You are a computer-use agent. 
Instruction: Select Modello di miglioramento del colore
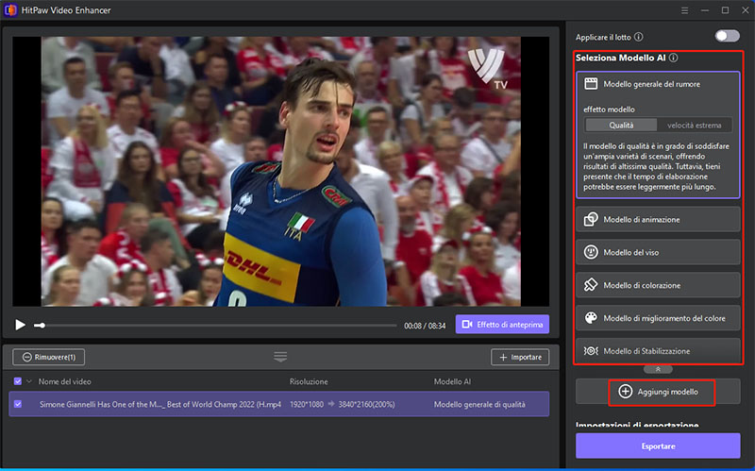coord(658,318)
